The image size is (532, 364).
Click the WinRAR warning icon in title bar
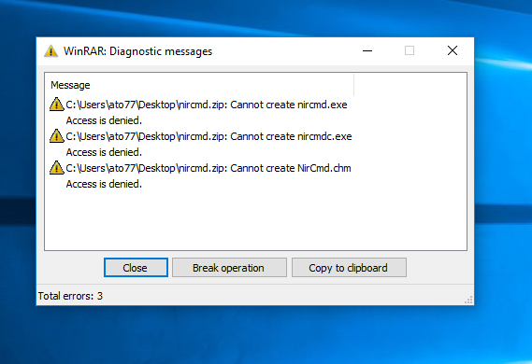click(x=50, y=51)
